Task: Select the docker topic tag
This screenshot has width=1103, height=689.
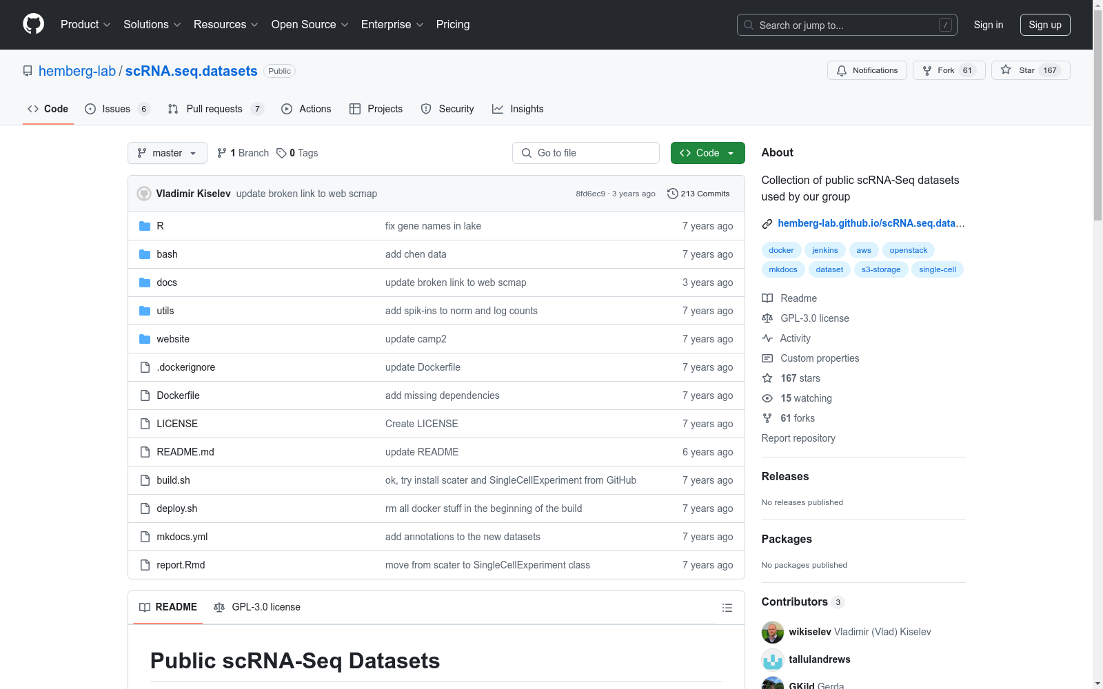Action: [x=781, y=250]
